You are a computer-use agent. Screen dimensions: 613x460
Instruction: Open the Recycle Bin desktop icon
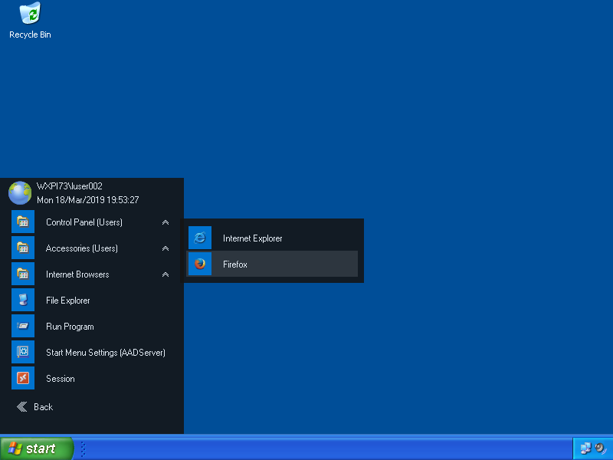30,14
